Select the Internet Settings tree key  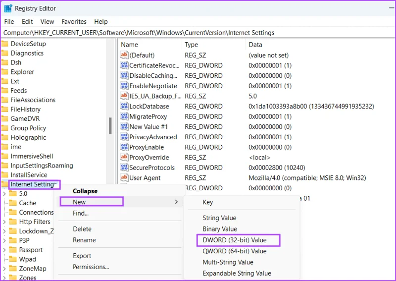(34, 184)
